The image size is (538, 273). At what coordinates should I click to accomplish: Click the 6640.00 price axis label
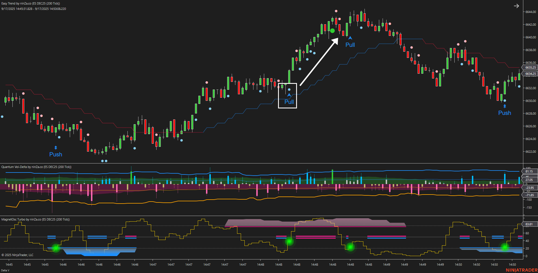pos(531,37)
